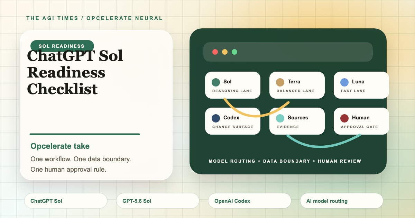This screenshot has height=218, width=415.
Task: Click the Opcelerate take heading
Action: (x=60, y=146)
